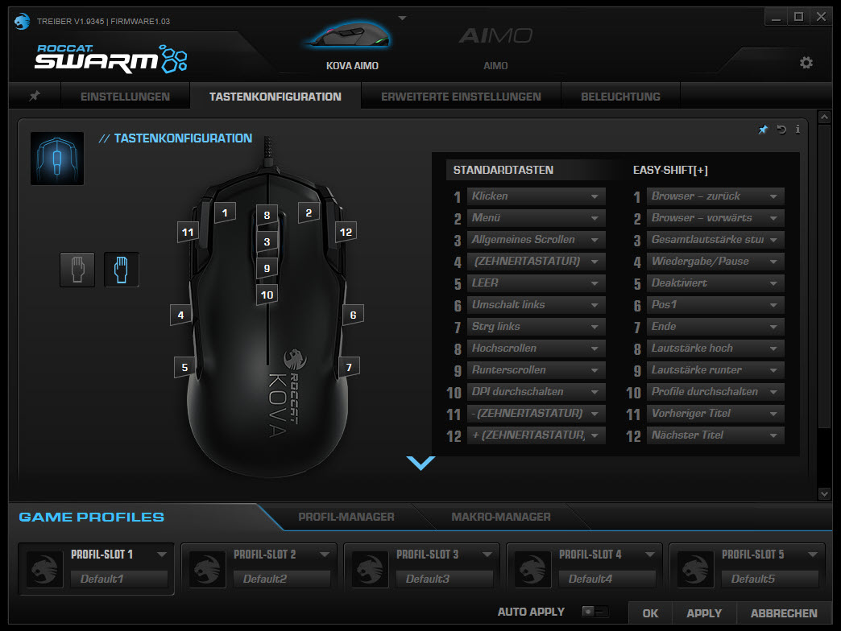Pin the Tastenkonfiguration panel with blue pin
The height and width of the screenshot is (631, 841).
coord(763,129)
